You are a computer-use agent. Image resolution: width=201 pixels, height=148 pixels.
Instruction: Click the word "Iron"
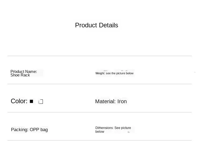pos(122,101)
